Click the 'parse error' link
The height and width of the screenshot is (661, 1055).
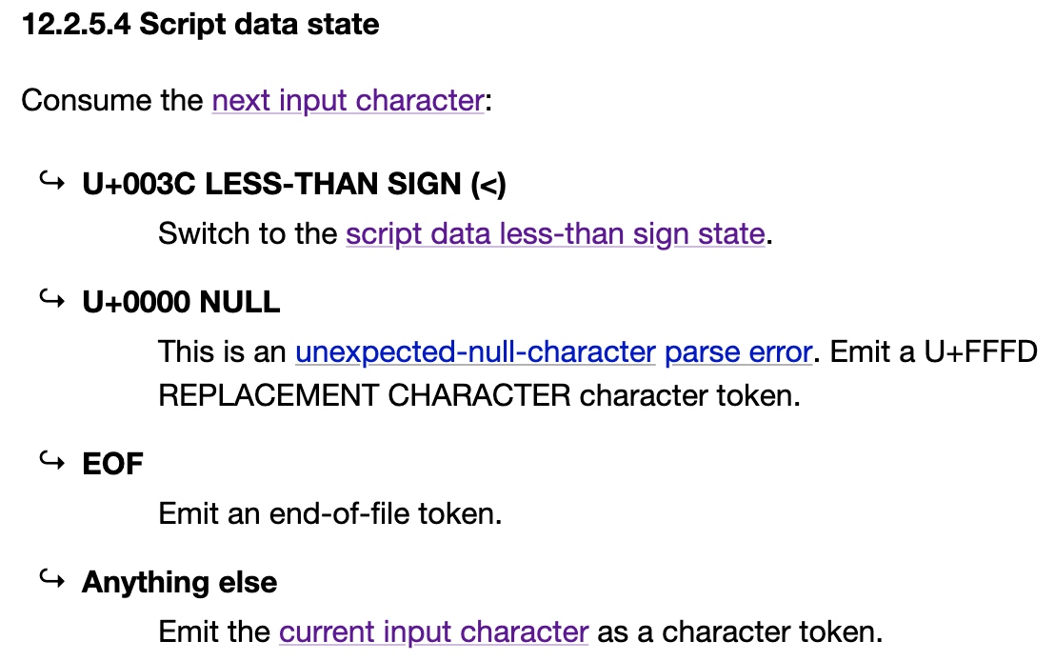pyautogui.click(x=739, y=352)
